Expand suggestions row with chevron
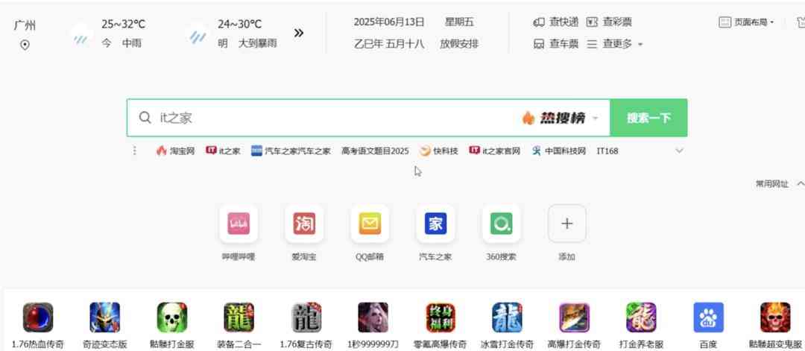Screen dimensions: 805x351 tap(679, 151)
